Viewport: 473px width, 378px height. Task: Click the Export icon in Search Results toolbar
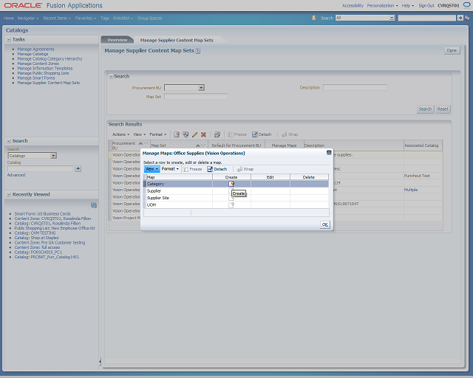coord(217,134)
